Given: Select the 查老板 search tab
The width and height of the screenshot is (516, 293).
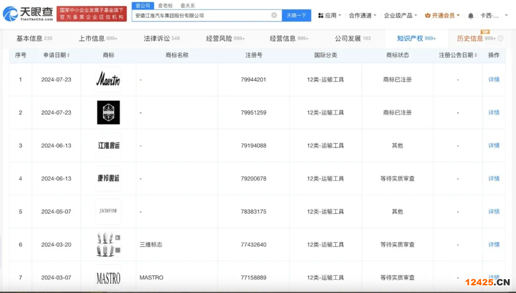Looking at the screenshot, I should (x=165, y=6).
